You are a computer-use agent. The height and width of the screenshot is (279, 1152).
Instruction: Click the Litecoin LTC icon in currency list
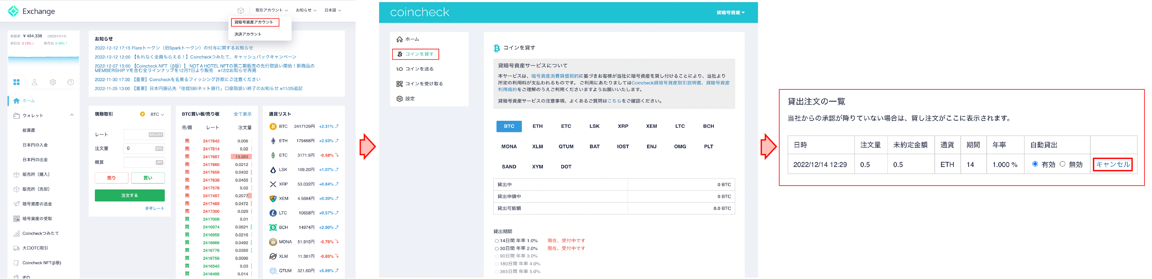[x=273, y=213]
